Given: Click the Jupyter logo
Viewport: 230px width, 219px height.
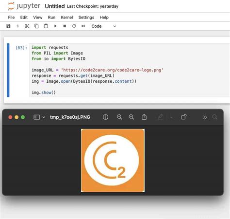Looking at the screenshot, I should (24, 6).
